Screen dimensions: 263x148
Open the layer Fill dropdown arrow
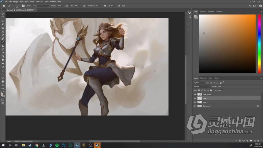223,90
